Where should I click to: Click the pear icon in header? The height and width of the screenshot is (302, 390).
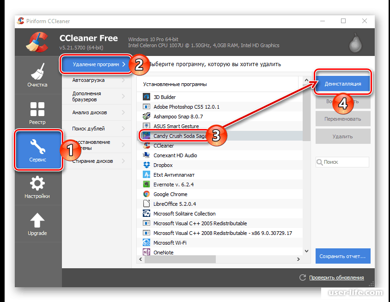356,43
